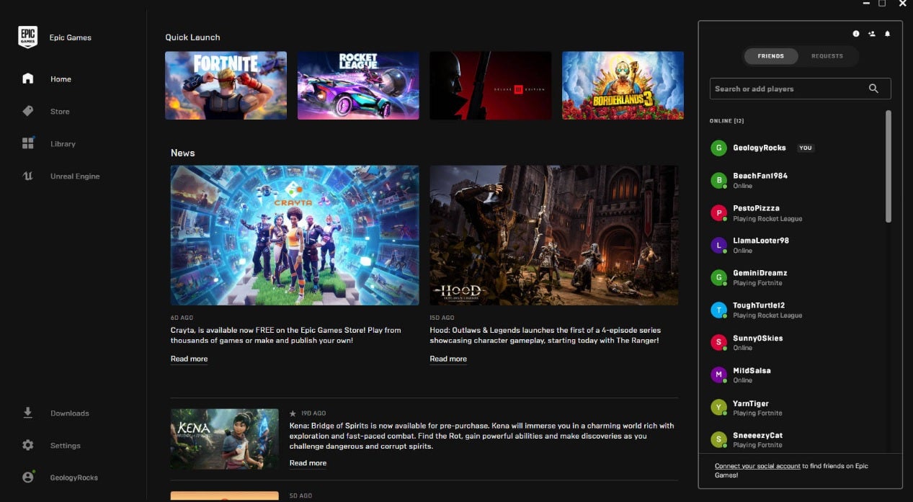Click GeminiDreamz's avatar icon
This screenshot has height=502, width=913.
[718, 277]
